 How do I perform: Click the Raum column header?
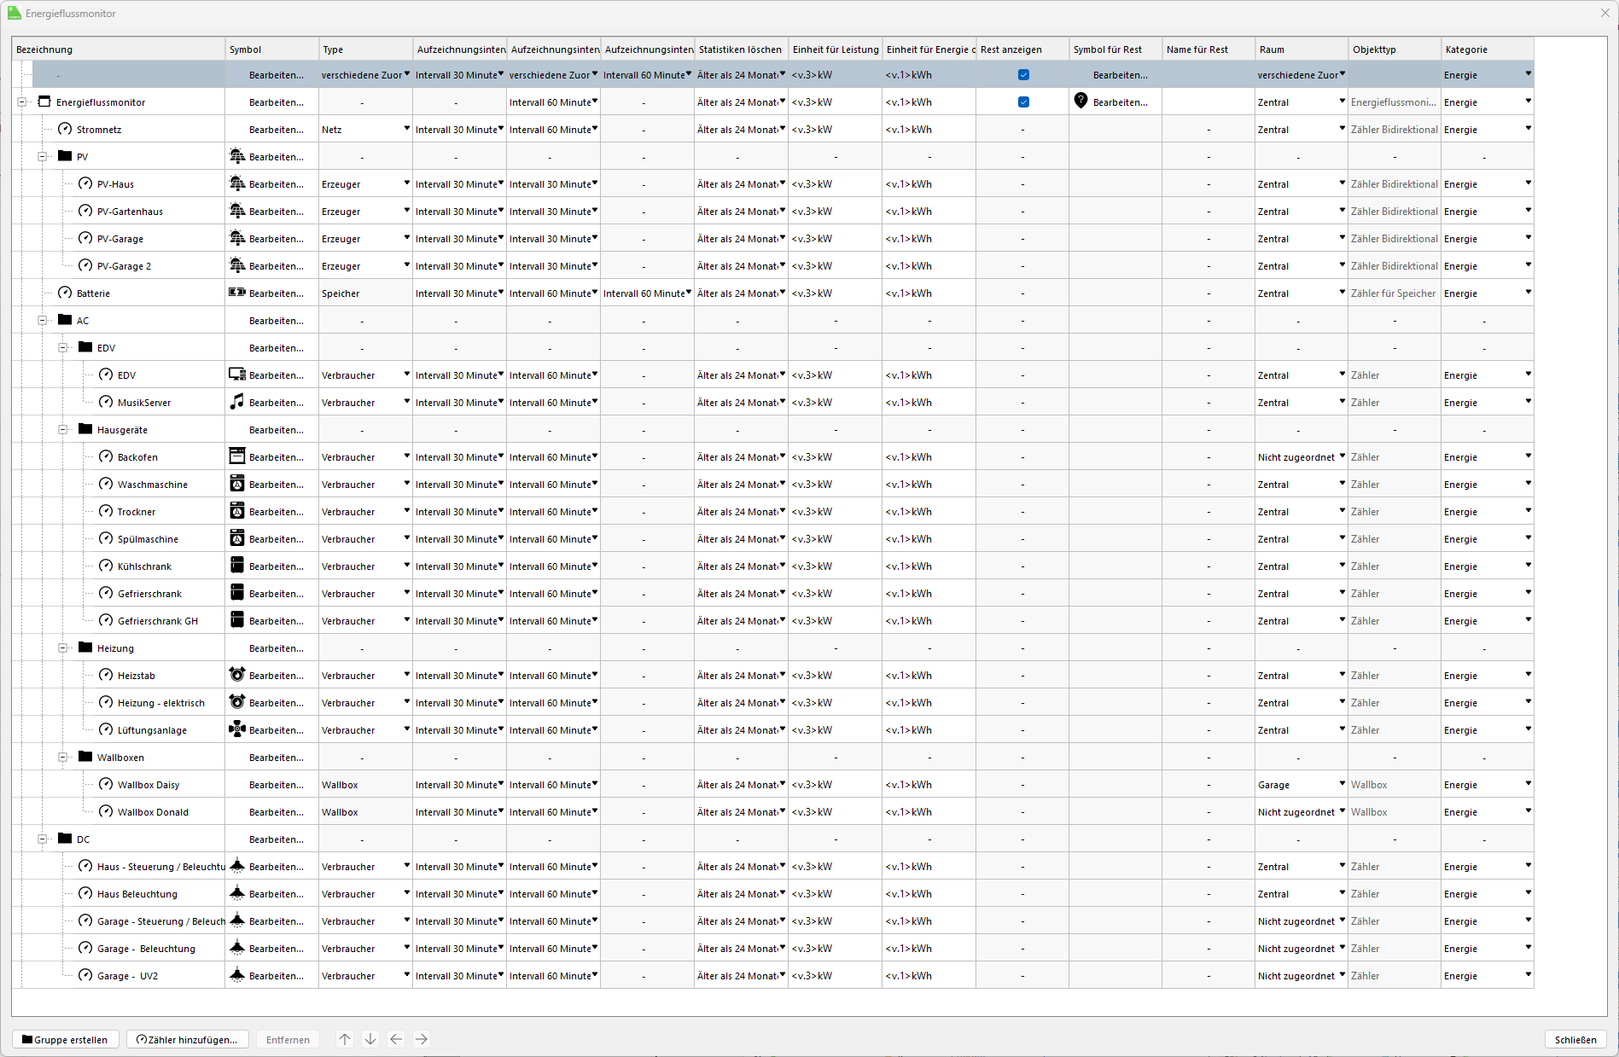point(1302,49)
